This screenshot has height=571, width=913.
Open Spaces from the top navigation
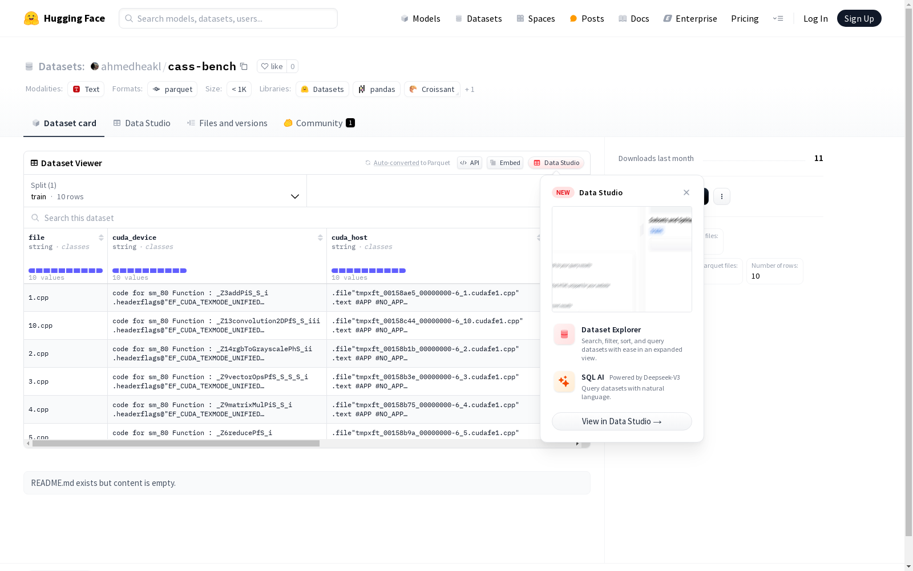point(535,18)
